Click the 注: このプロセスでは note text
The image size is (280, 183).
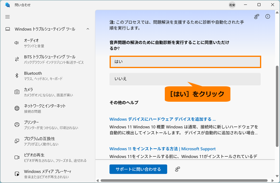[177, 25]
